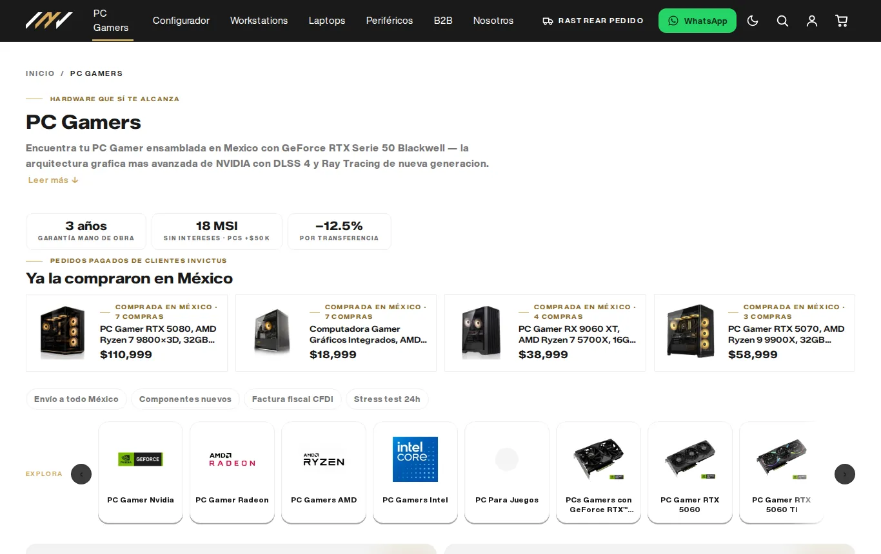This screenshot has width=881, height=554.
Task: Open the PC Gamer RTX 5060 Ti card
Action: (782, 472)
